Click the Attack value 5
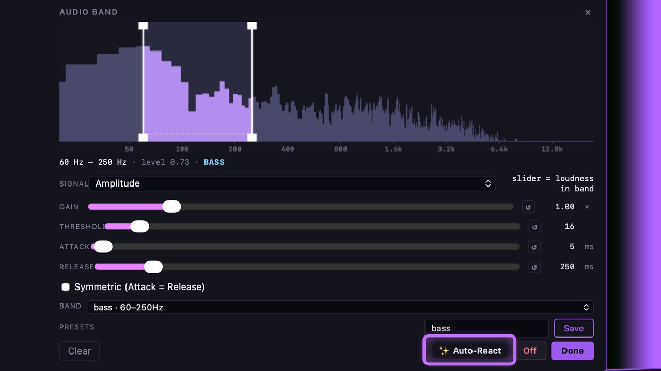This screenshot has height=371, width=661. coord(572,247)
